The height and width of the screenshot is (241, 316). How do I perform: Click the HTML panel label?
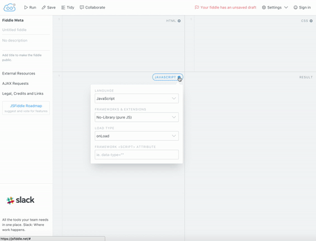pos(171,21)
